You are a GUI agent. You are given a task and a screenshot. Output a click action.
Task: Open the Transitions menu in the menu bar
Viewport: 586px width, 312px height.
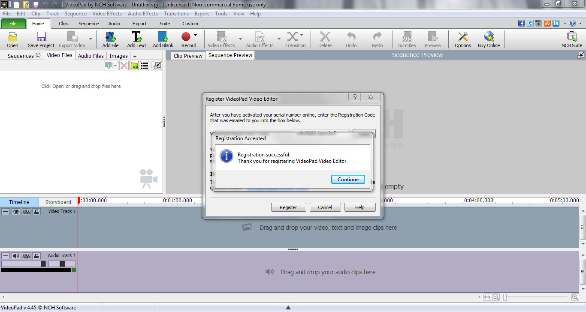coord(176,14)
